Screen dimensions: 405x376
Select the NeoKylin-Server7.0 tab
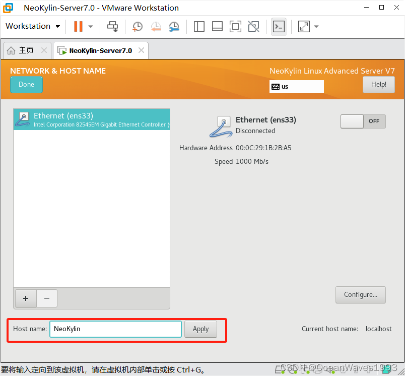tap(100, 50)
